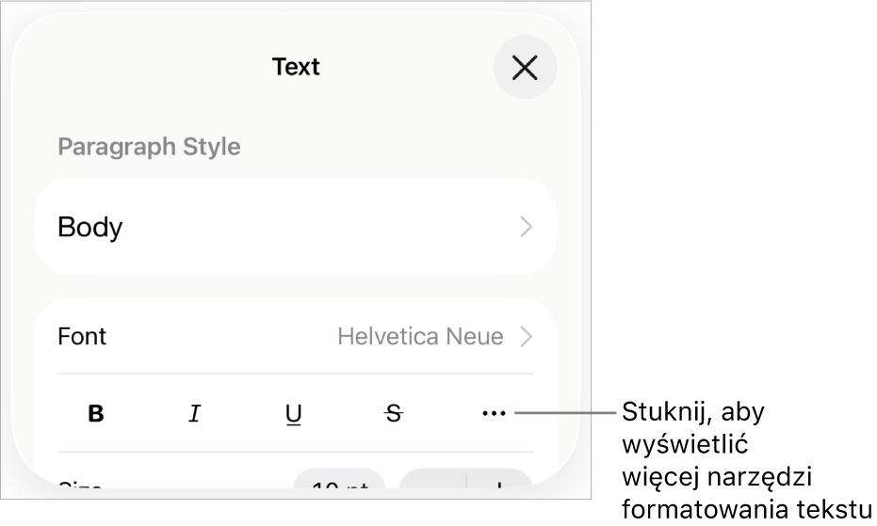877x526 pixels.
Task: Select the Helvetica Neue font name
Action: pyautogui.click(x=420, y=336)
